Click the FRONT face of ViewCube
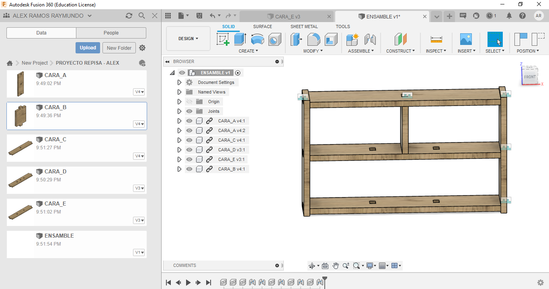Image resolution: width=549 pixels, height=289 pixels. click(x=530, y=77)
